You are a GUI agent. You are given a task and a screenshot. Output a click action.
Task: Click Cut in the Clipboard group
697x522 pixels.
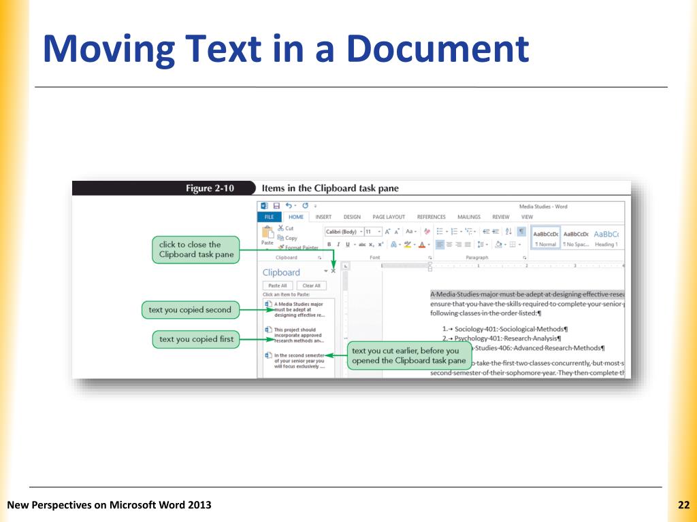pyautogui.click(x=286, y=228)
